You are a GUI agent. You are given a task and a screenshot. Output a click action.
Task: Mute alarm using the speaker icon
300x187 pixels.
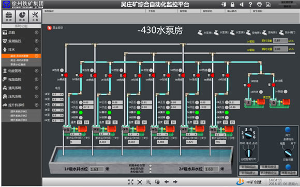tap(242, 5)
